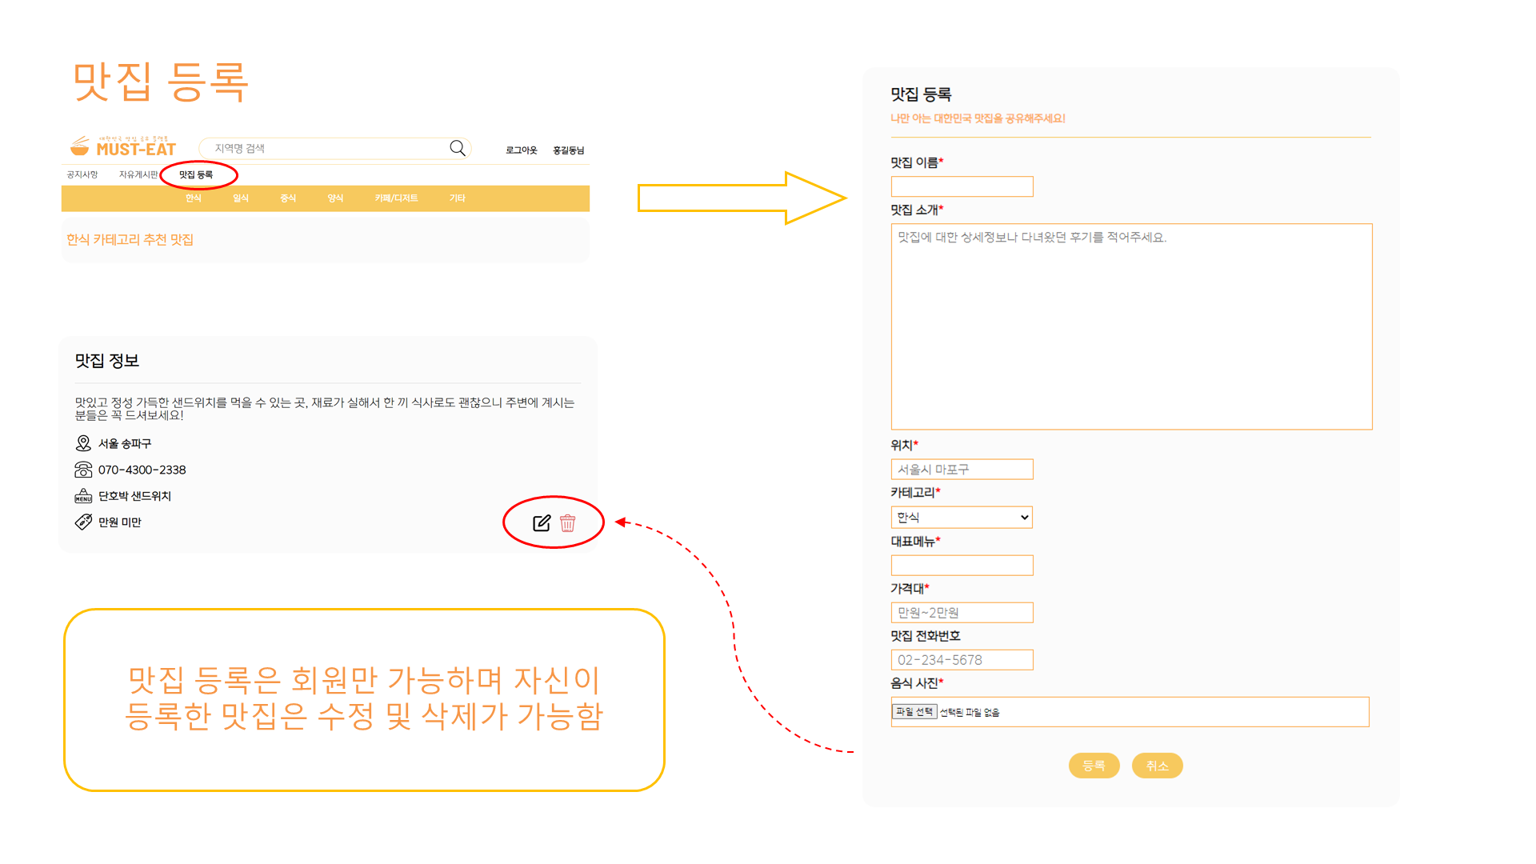The height and width of the screenshot is (864, 1536).
Task: Click the 선택된 파일 없음 text
Action: [x=970, y=712]
